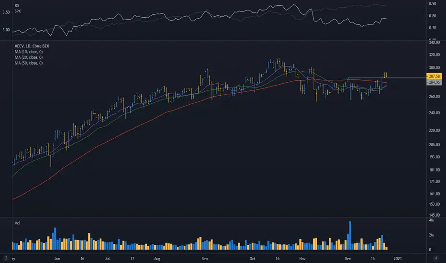Image resolution: width=446 pixels, height=263 pixels.
Task: Click the gray 284.96 price line label
Action: [434, 82]
